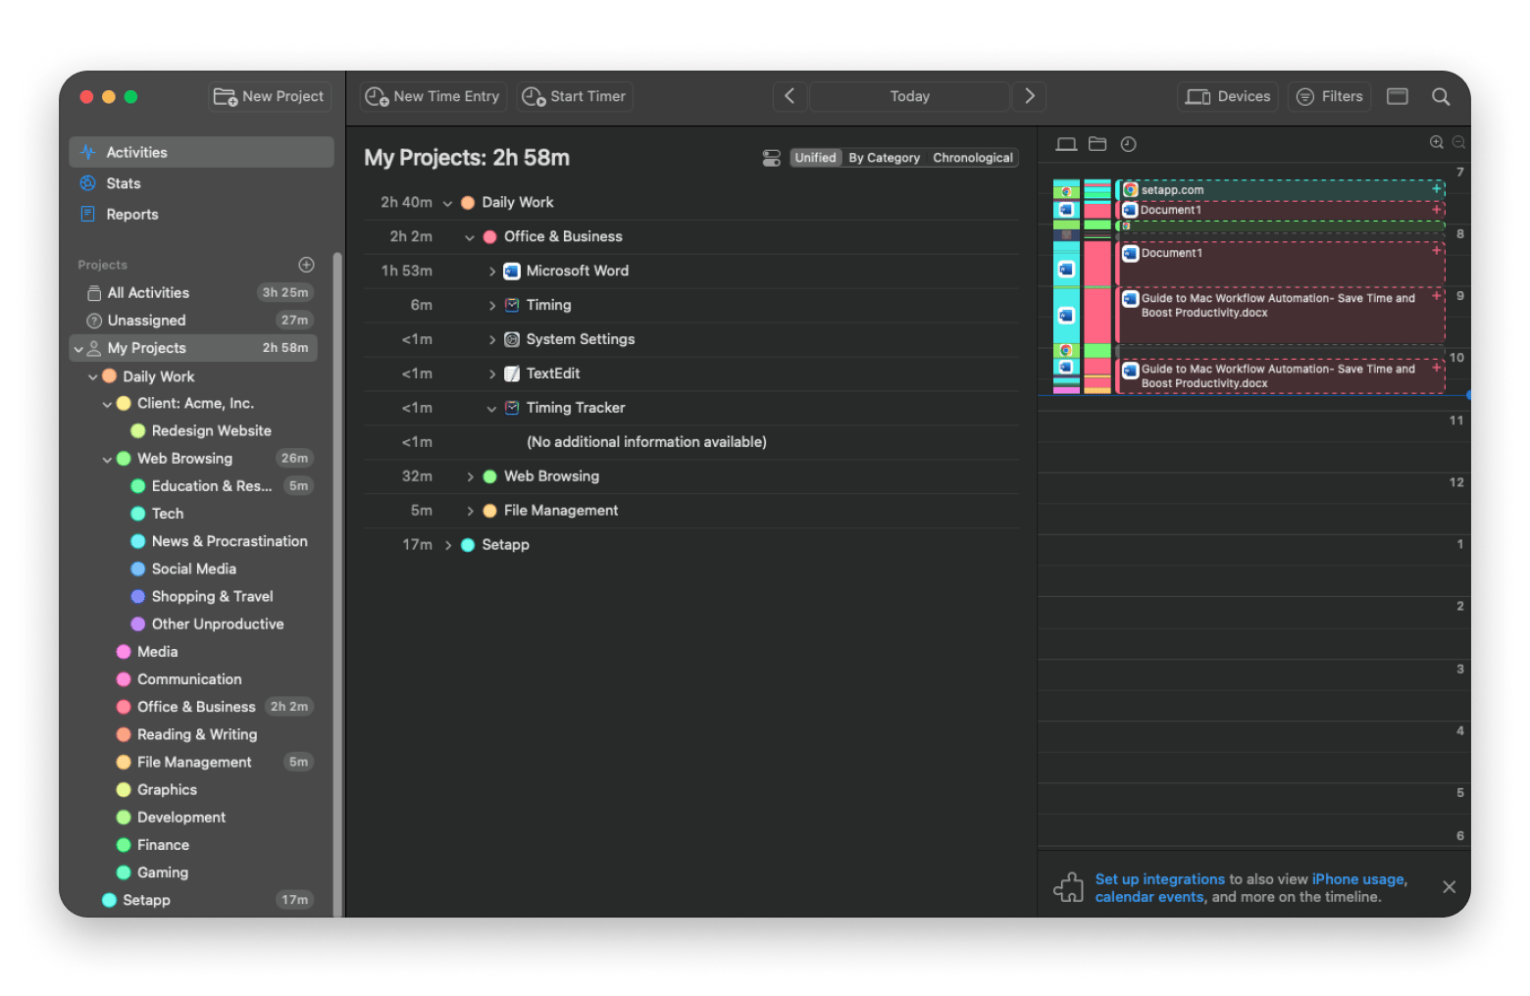Expand the File Management list row
Viewport: 1530px width, 996px height.
pyautogui.click(x=470, y=511)
